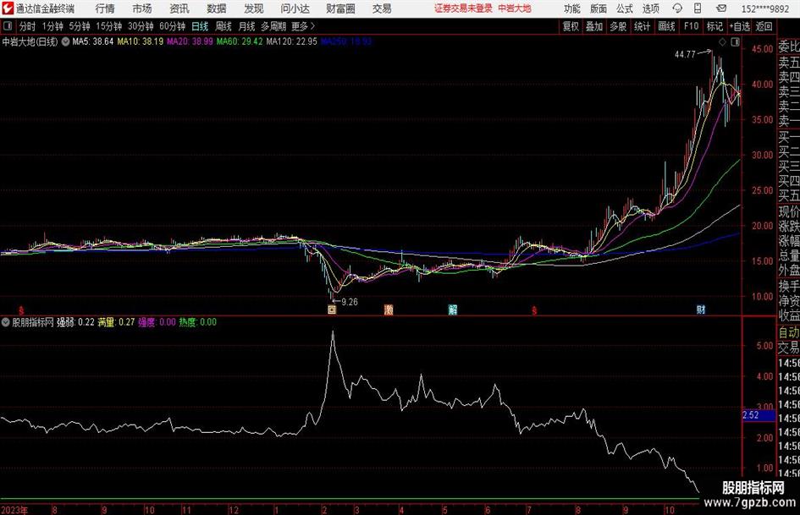Click the panel layout icon at chart top right
Viewport: 800px width, 515px height.
735,42
